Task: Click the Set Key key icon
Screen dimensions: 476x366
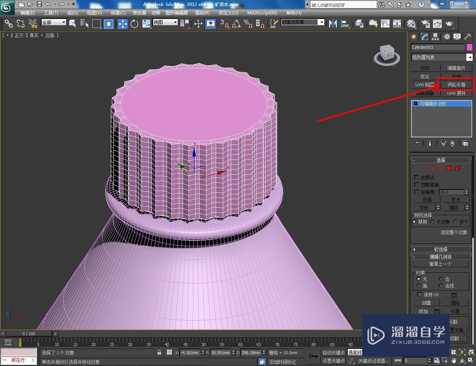Action: click(313, 356)
